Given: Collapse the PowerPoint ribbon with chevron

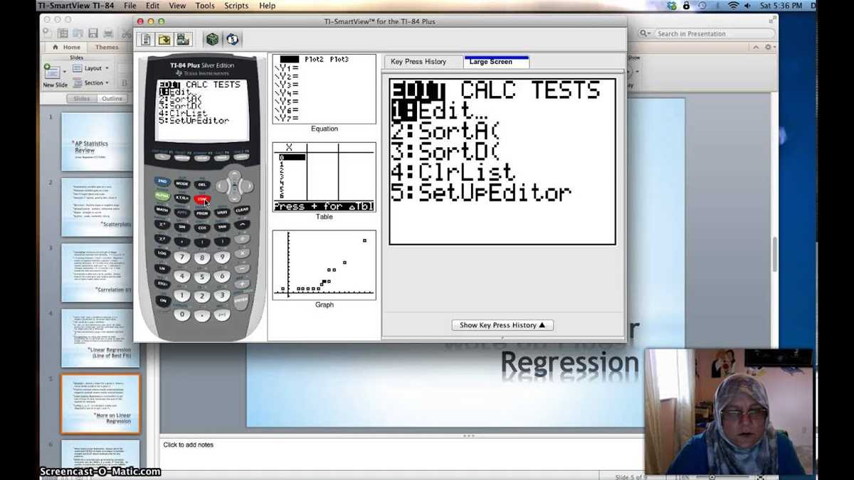Looking at the screenshot, I should pos(757,48).
